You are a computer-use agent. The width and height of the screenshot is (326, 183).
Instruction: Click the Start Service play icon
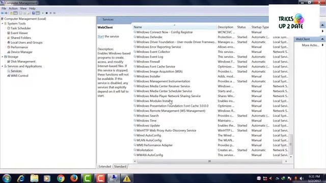pyautogui.click(x=43, y=13)
